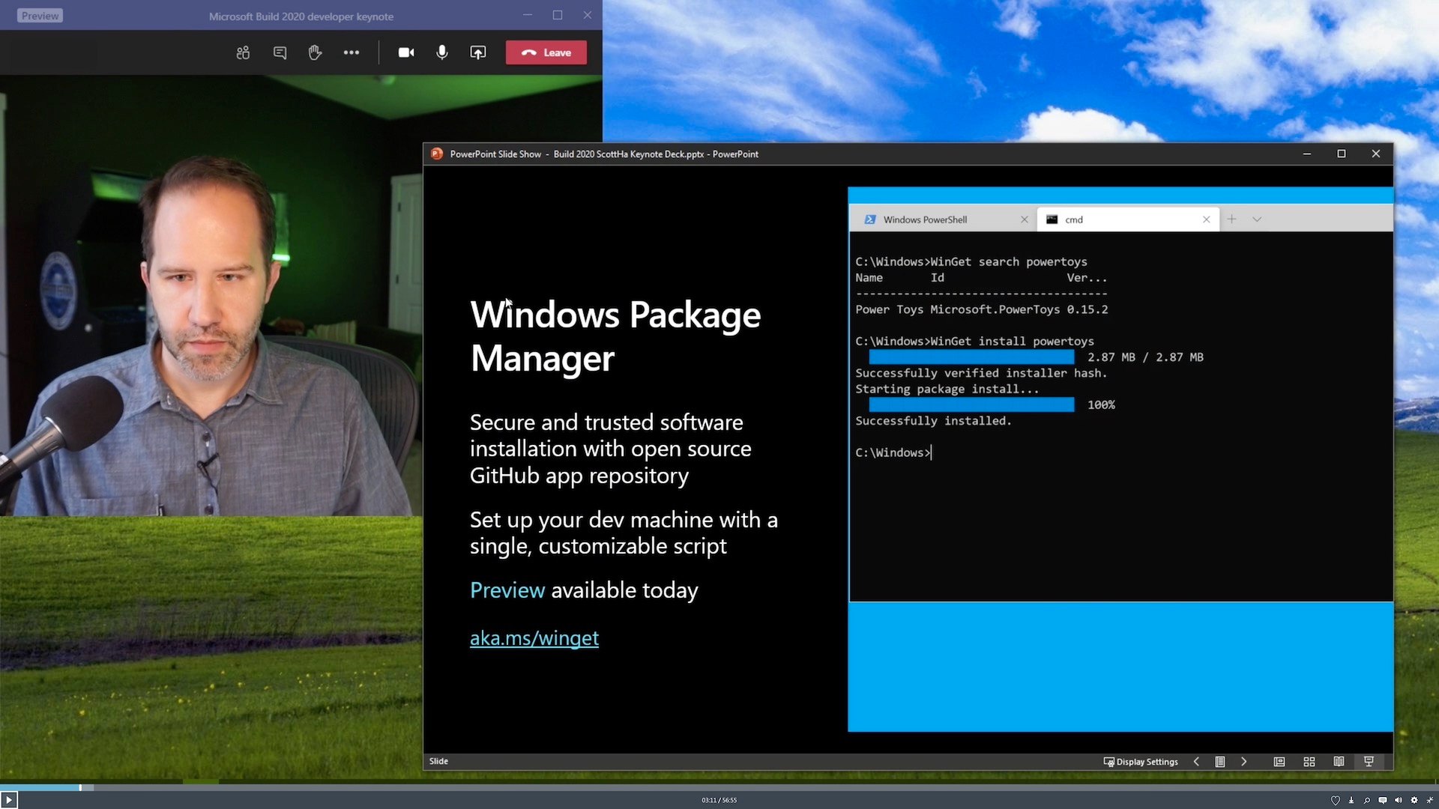Go to previous slide arrow
This screenshot has height=809, width=1439.
[1196, 762]
